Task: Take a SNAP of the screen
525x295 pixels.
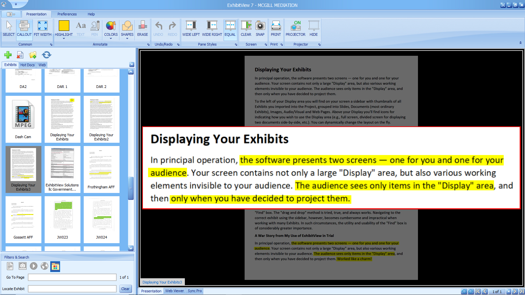Action: (260, 29)
